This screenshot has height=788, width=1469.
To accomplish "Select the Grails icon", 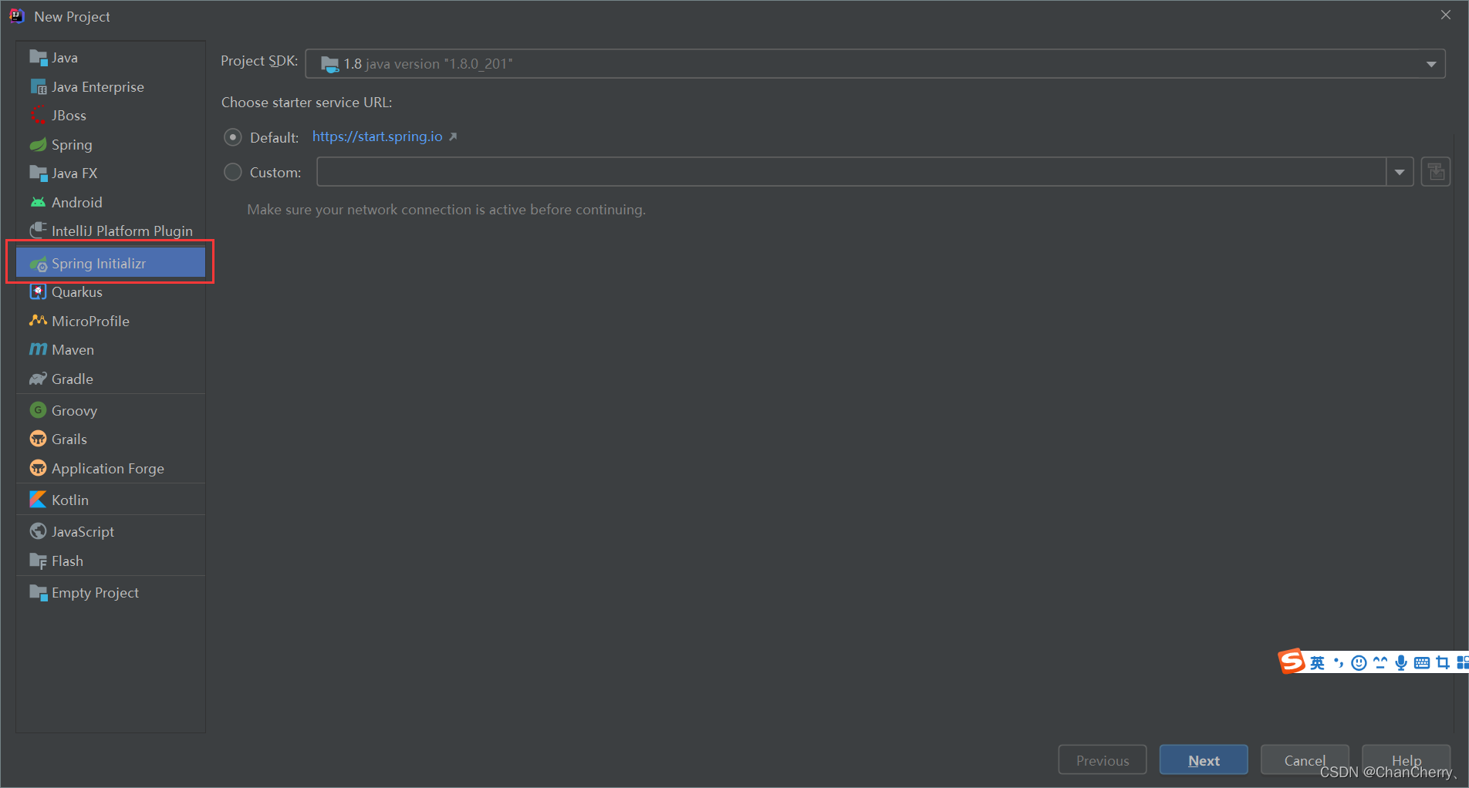I will pos(38,439).
